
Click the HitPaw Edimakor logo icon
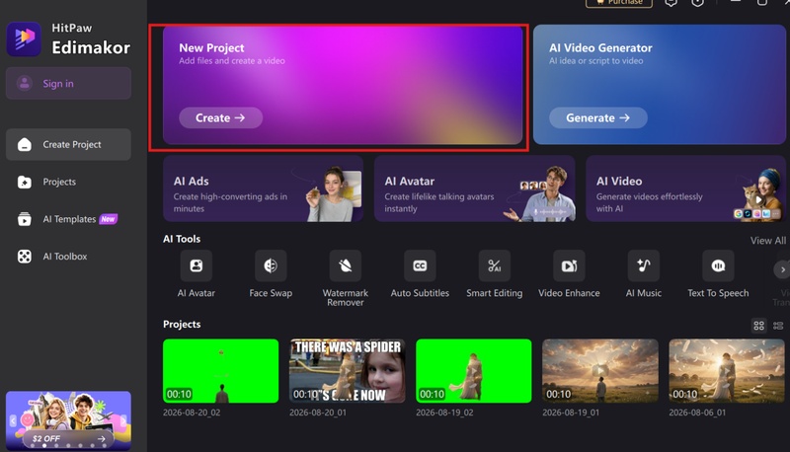24,38
